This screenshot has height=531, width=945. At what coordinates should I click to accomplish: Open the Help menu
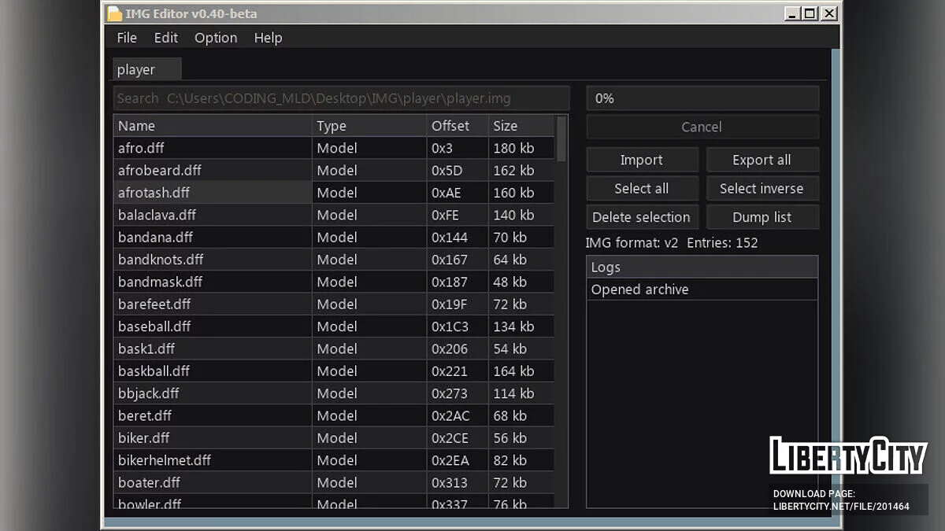[268, 38]
